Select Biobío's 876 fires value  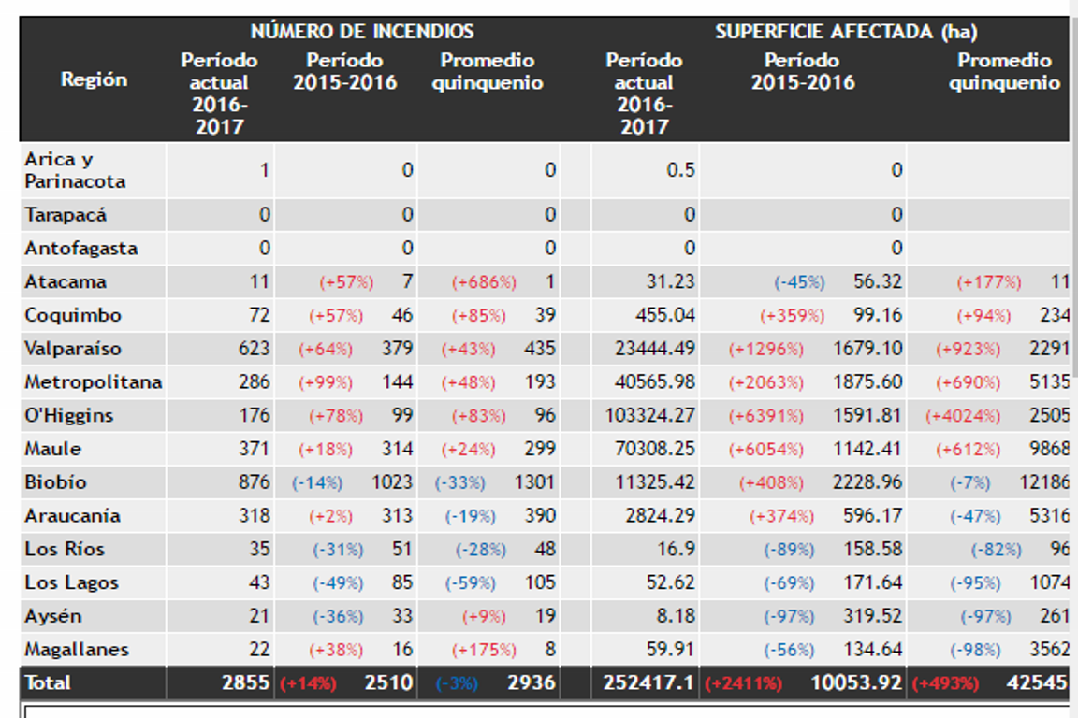pos(254,482)
